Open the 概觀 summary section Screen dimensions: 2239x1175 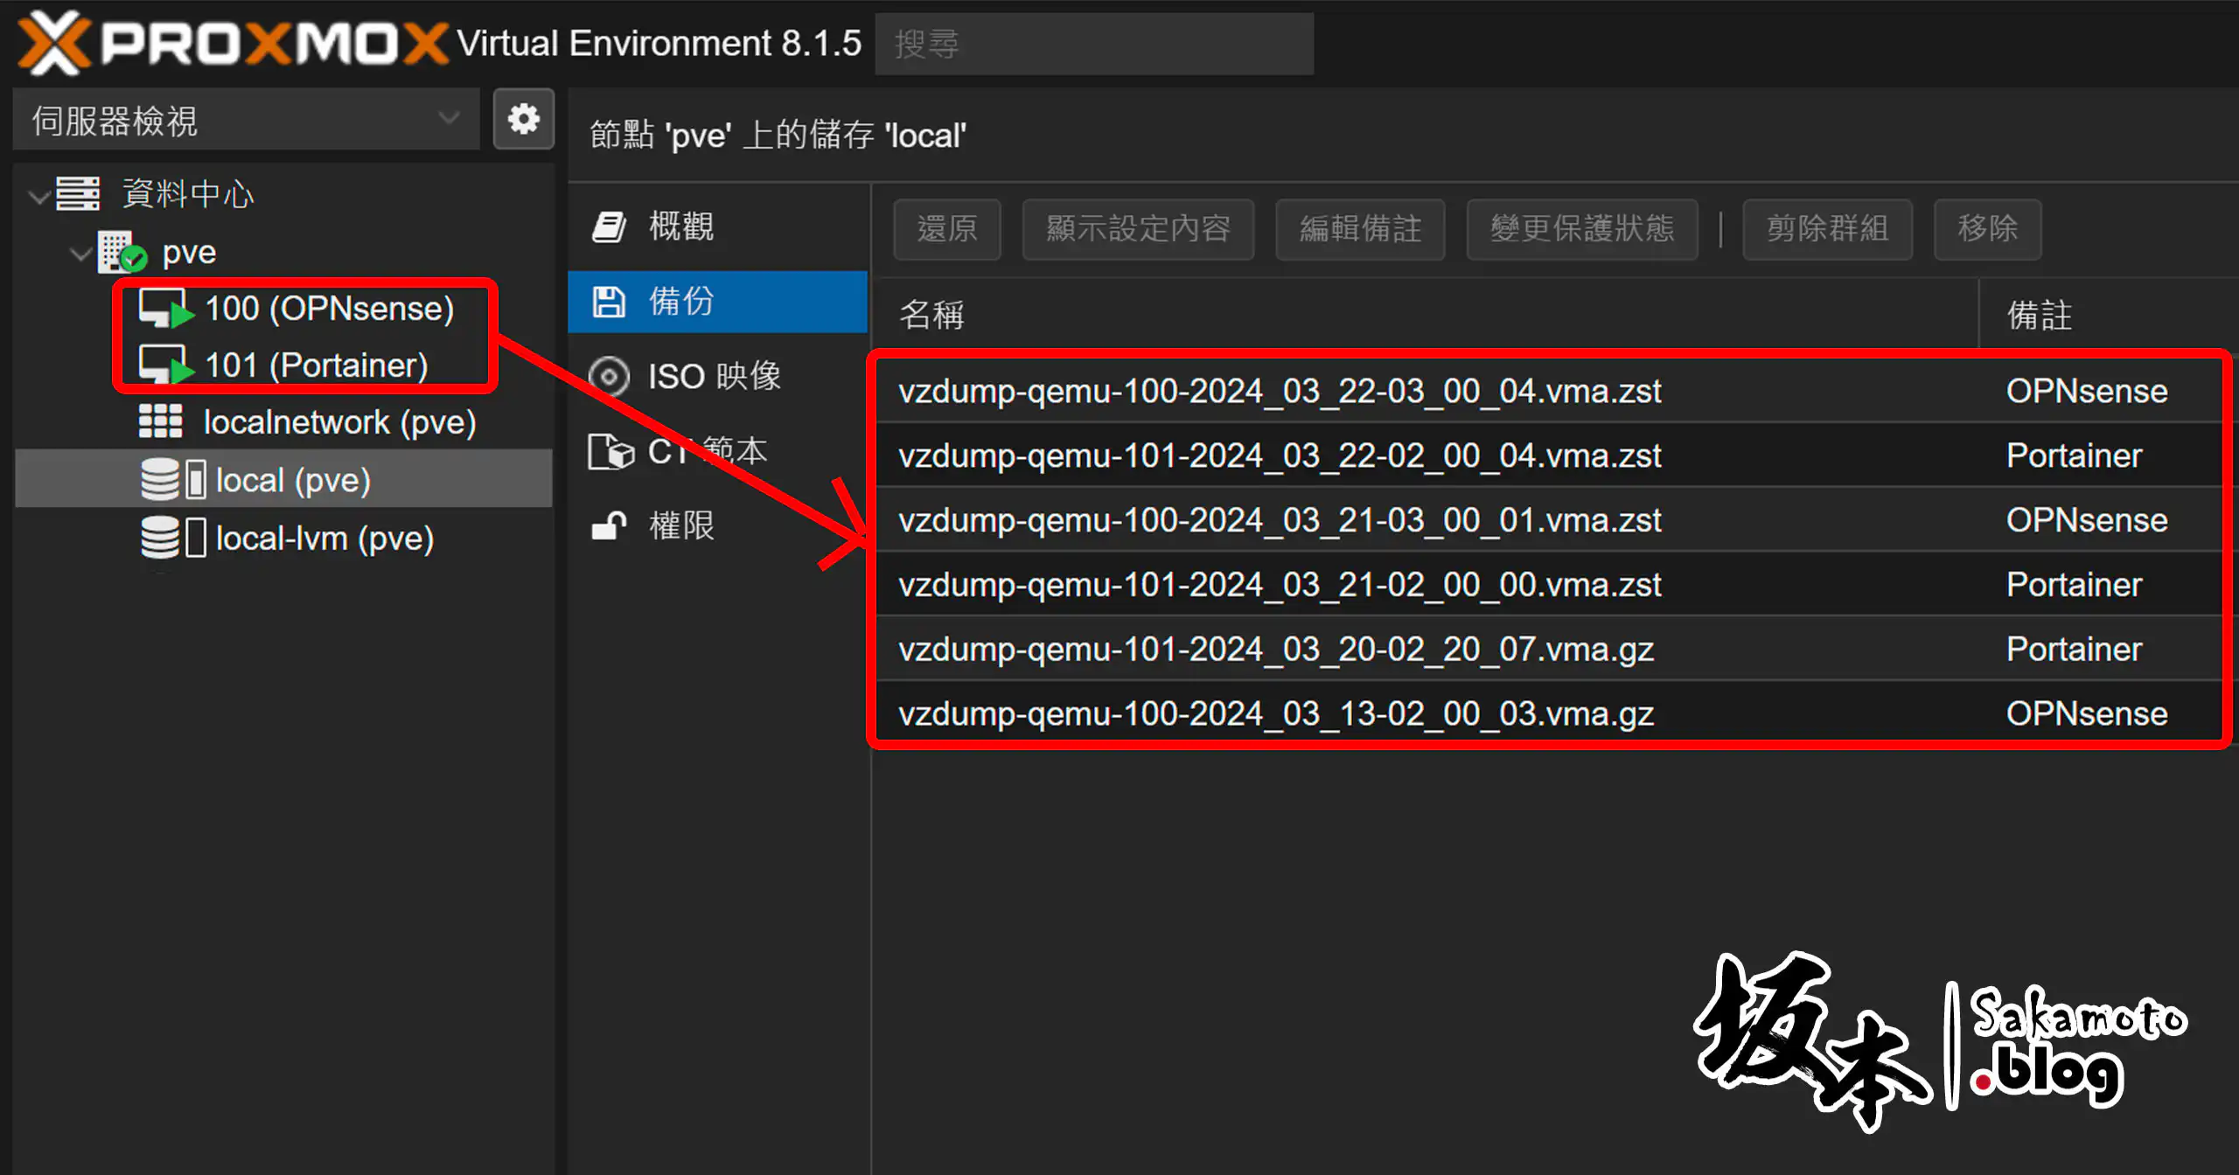tap(680, 226)
